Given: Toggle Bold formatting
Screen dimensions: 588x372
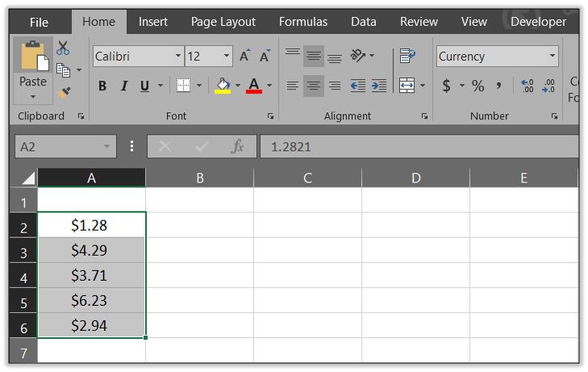Looking at the screenshot, I should [102, 86].
